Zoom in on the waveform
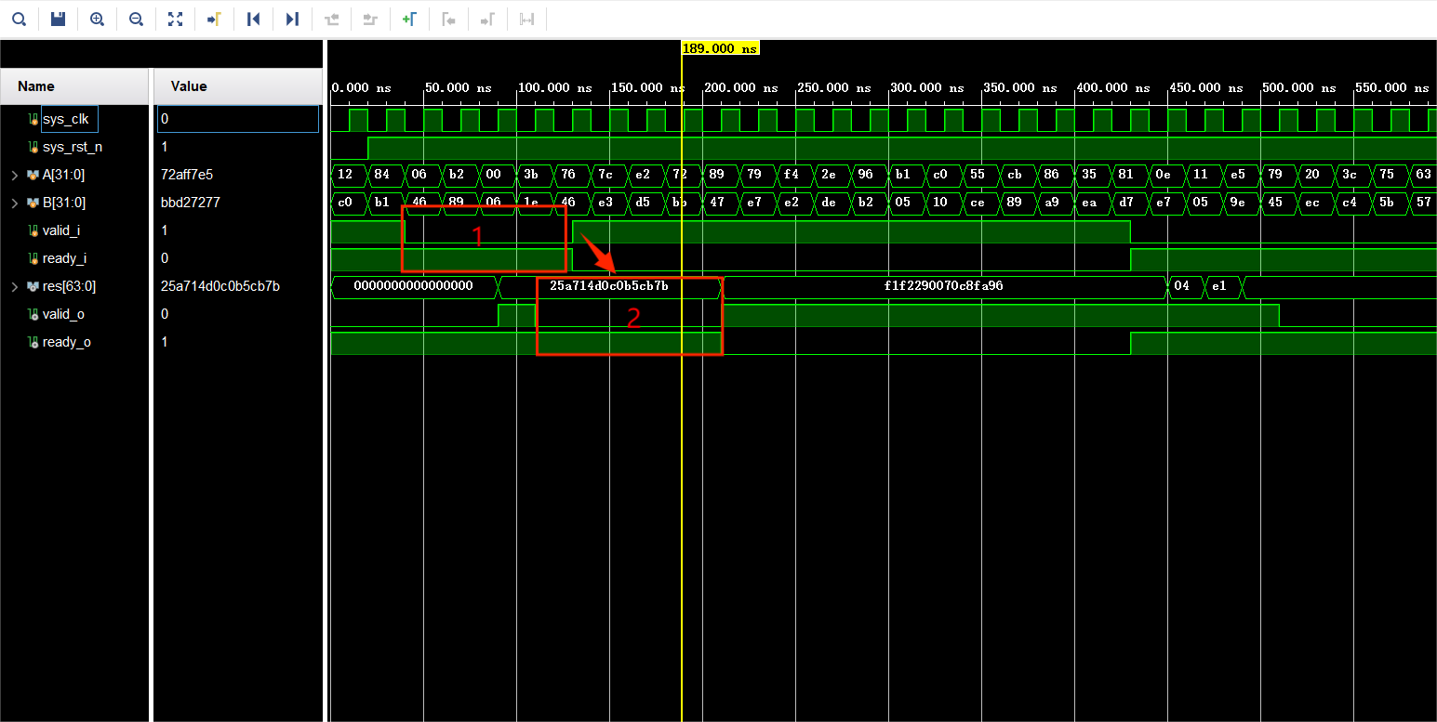Screen dimensions: 1437x722 pos(97,19)
